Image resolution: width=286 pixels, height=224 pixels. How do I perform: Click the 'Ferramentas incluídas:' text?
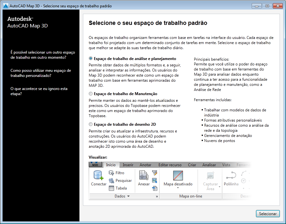[x=212, y=100]
